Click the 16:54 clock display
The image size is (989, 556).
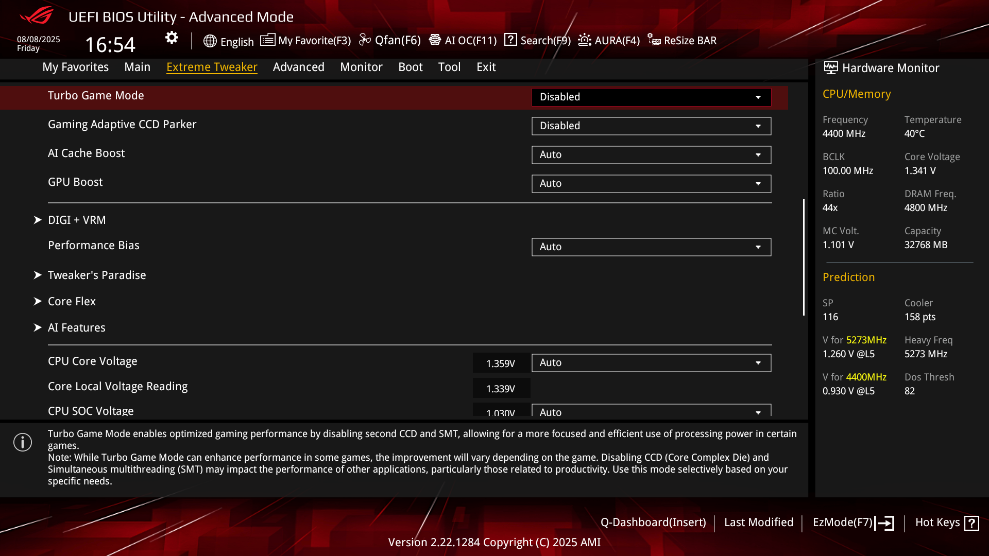110,45
